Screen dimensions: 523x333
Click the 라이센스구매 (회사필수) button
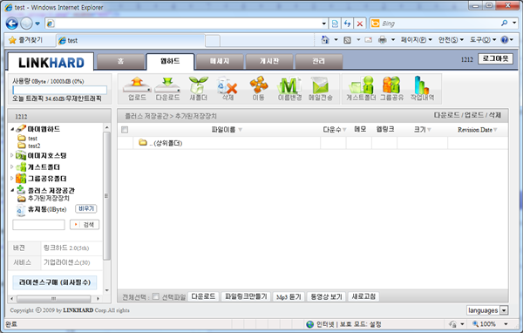coord(55,282)
